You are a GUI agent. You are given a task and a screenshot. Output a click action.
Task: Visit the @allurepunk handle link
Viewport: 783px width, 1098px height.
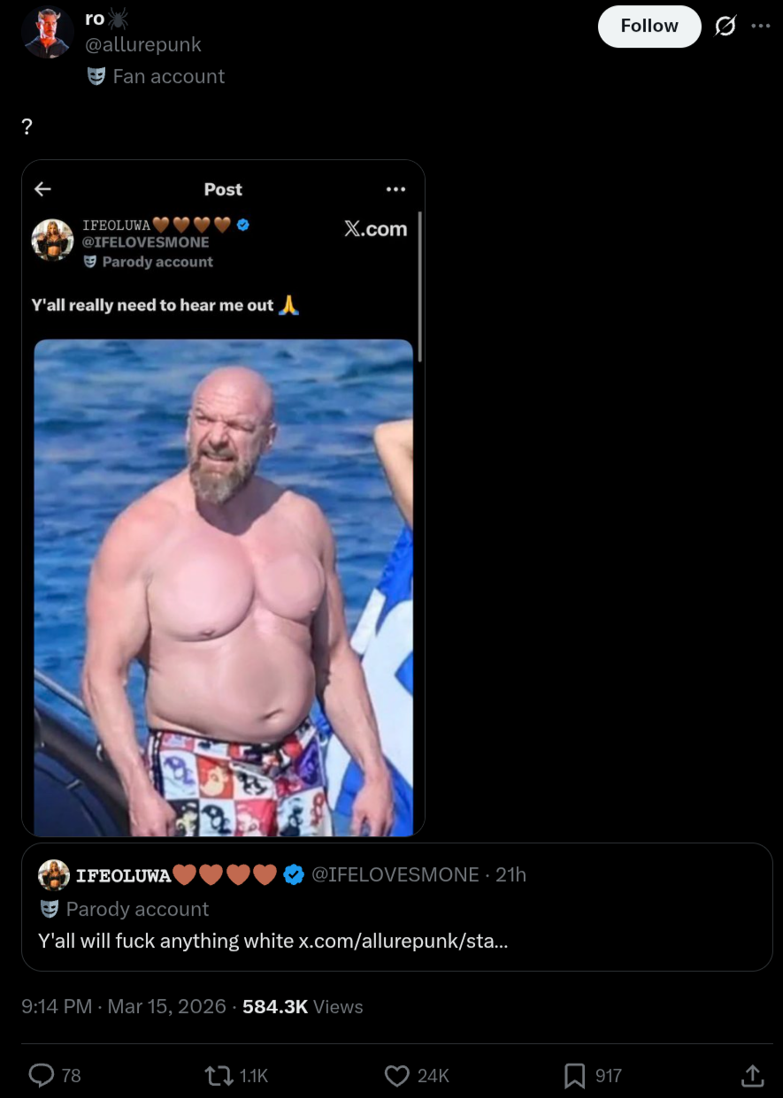[x=143, y=44]
